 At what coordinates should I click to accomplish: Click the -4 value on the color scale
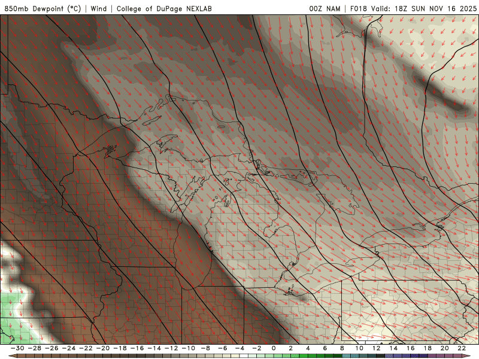[x=240, y=348]
